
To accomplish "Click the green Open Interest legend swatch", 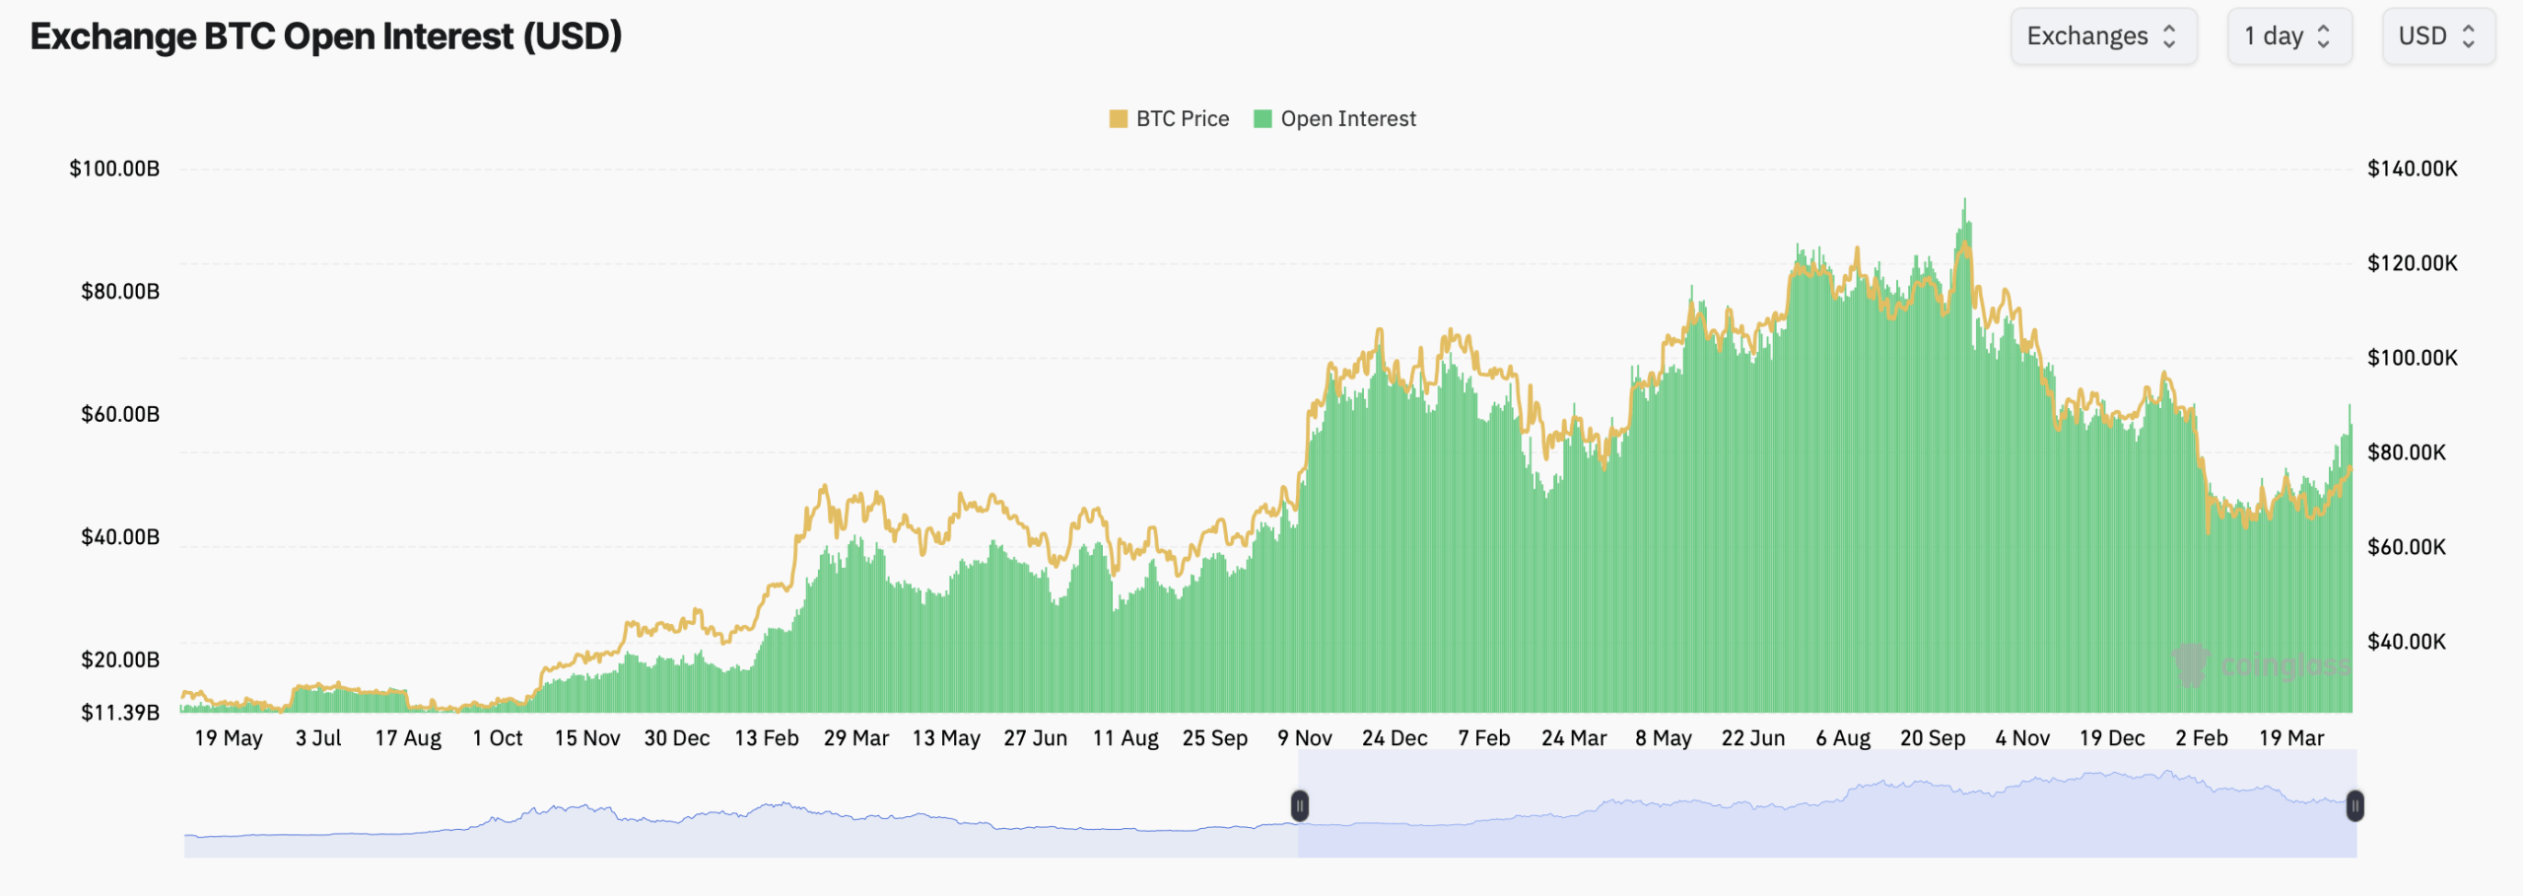I will pyautogui.click(x=1261, y=119).
